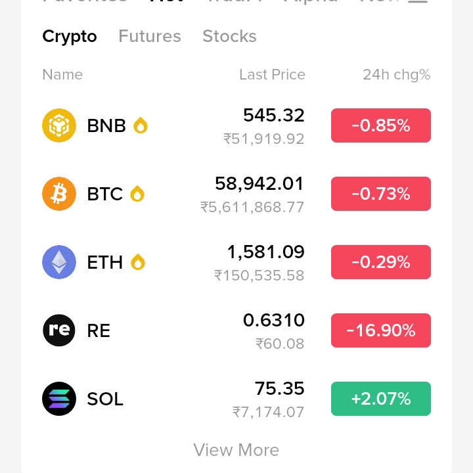Tap the Bitcoin orange logo icon
473x473 pixels.
click(x=59, y=194)
